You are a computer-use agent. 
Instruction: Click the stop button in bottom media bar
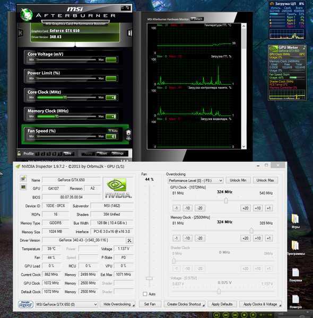pos(244,315)
